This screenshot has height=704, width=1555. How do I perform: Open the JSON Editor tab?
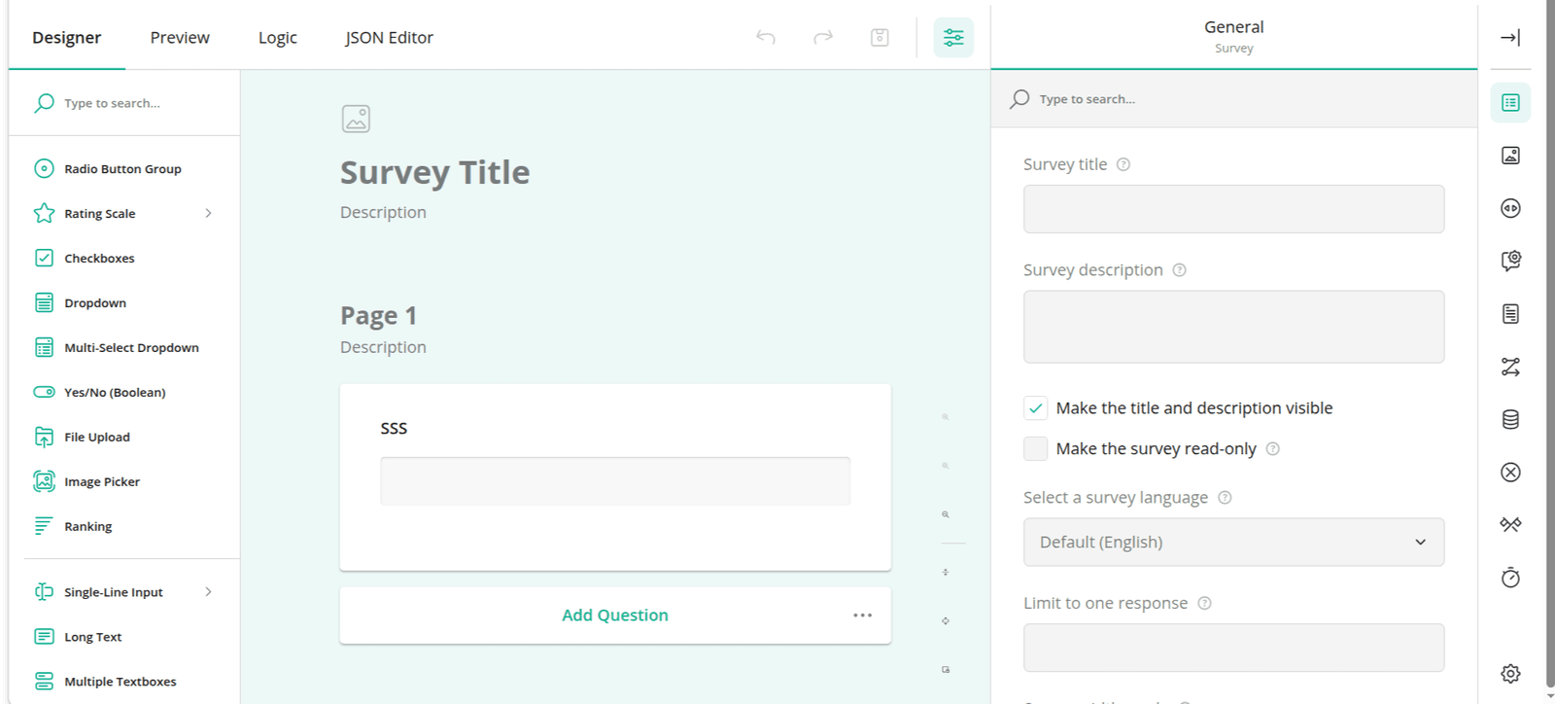[x=389, y=37]
